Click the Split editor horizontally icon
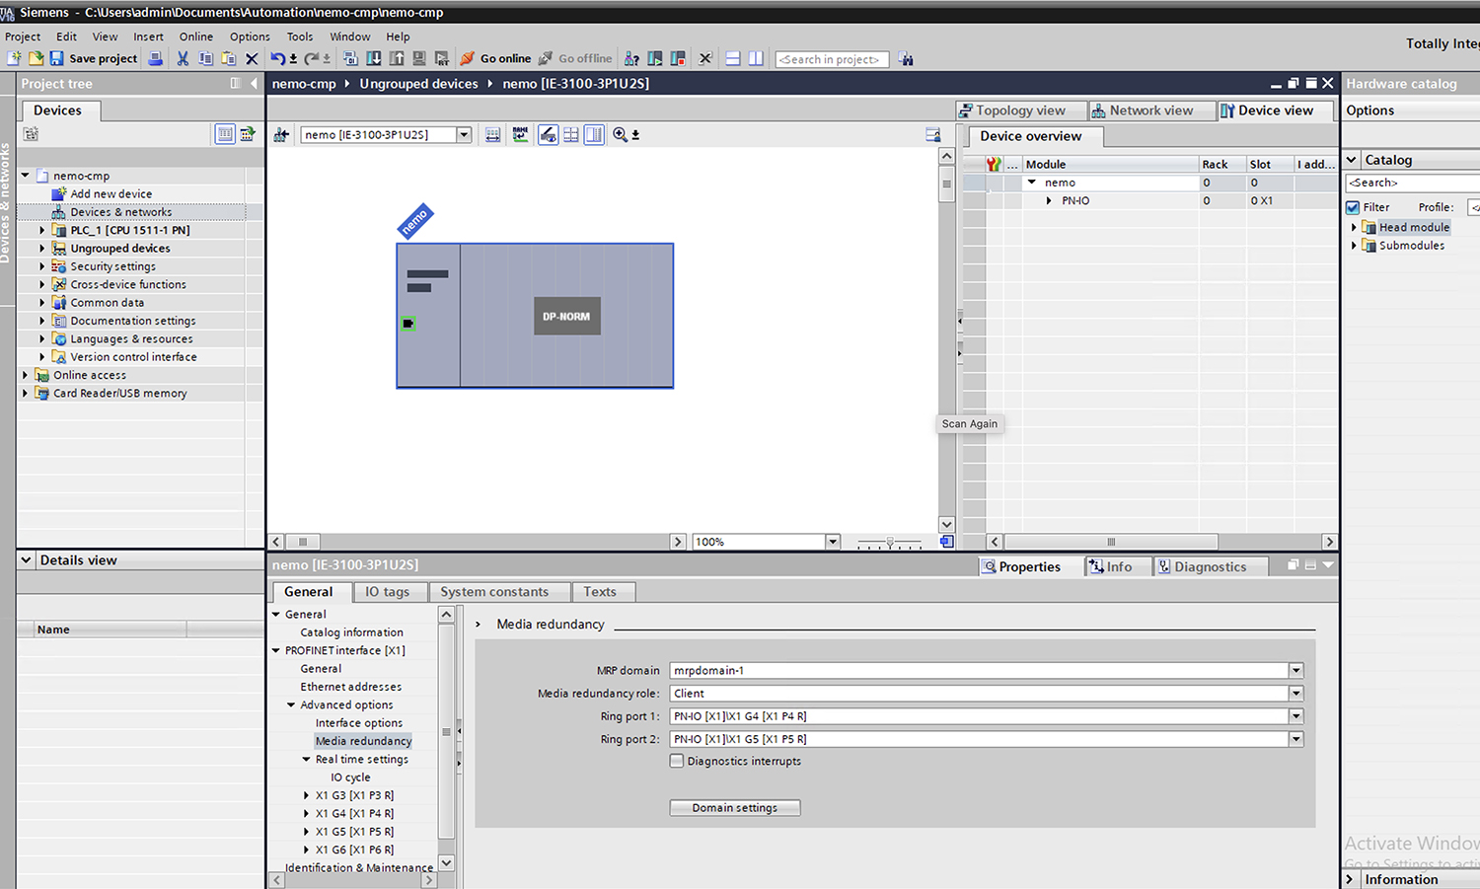Image resolution: width=1480 pixels, height=889 pixels. [x=733, y=58]
